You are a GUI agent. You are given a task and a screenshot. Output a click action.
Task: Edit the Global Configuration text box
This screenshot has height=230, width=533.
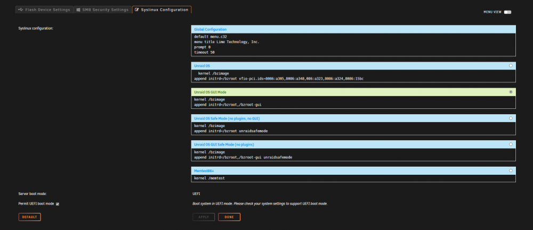(353, 45)
